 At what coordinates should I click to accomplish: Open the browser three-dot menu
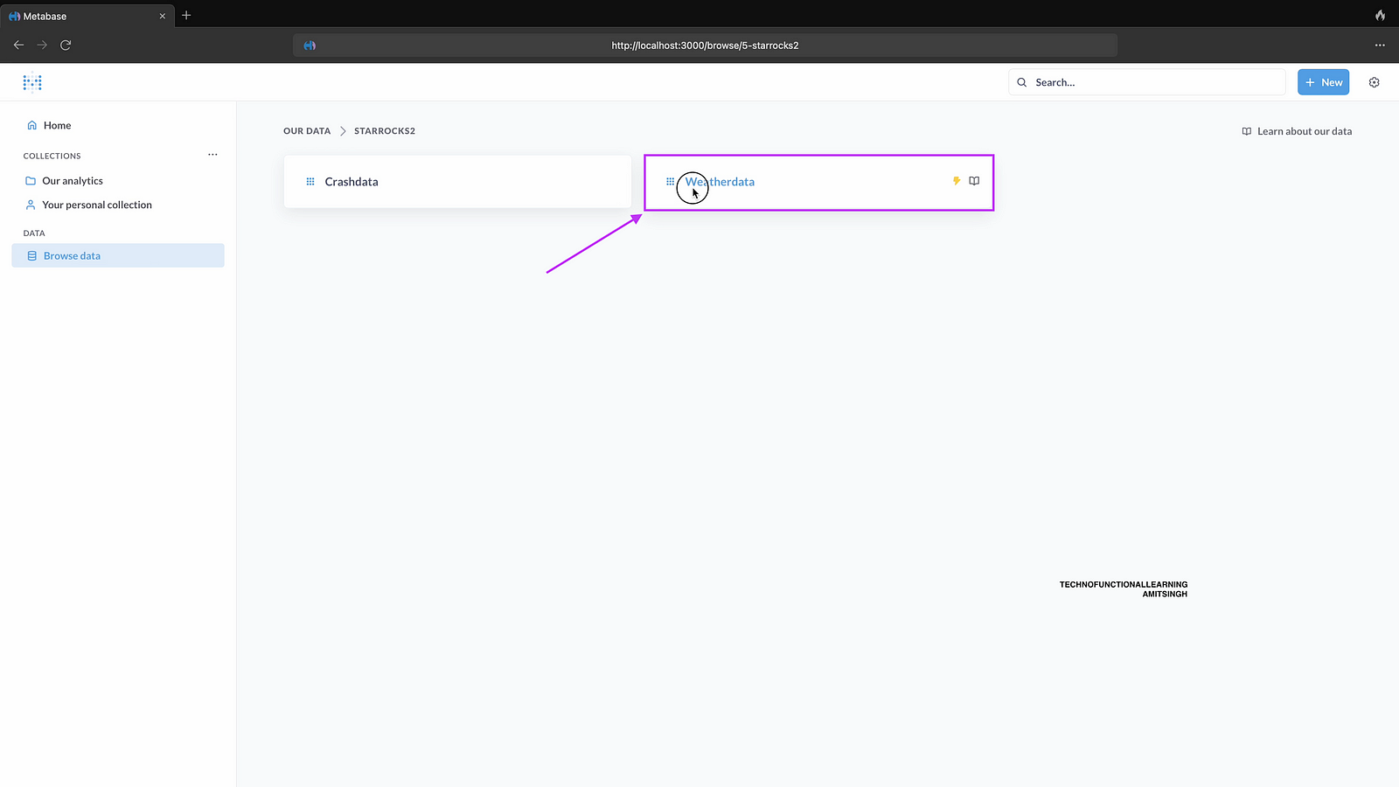pos(1380,45)
